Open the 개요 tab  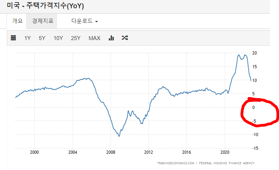[x=17, y=21]
